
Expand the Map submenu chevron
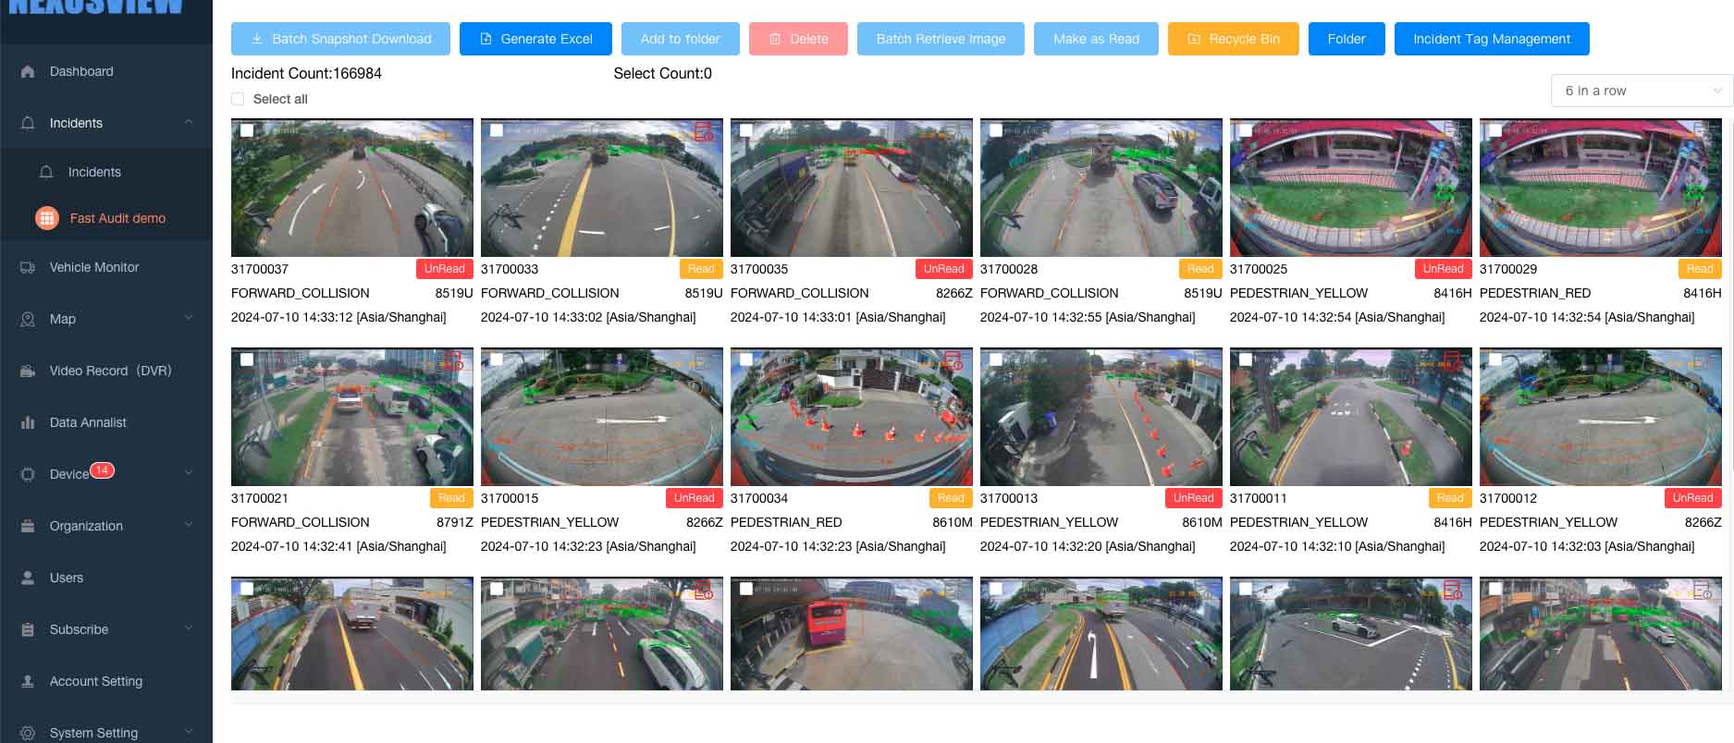coord(189,319)
